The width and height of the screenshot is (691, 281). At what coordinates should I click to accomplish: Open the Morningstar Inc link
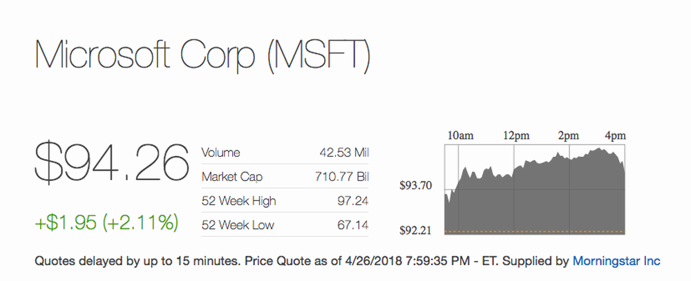coord(616,261)
